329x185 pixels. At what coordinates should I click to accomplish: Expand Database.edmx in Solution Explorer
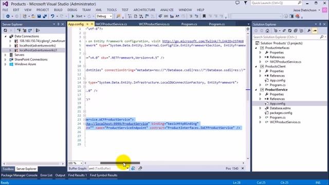261,108
